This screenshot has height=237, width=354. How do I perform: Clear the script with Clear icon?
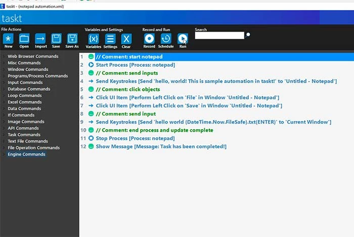(x=126, y=39)
